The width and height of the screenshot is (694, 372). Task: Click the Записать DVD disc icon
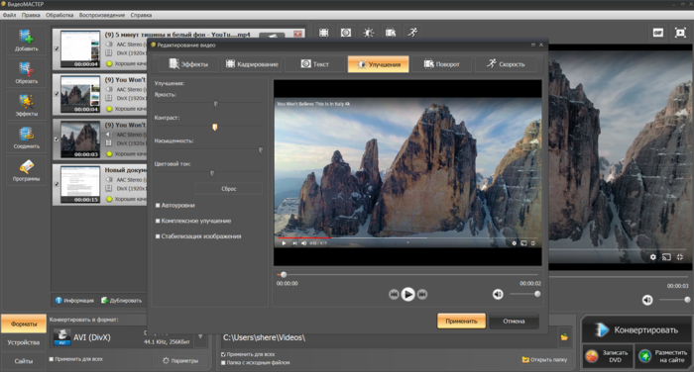click(x=592, y=356)
